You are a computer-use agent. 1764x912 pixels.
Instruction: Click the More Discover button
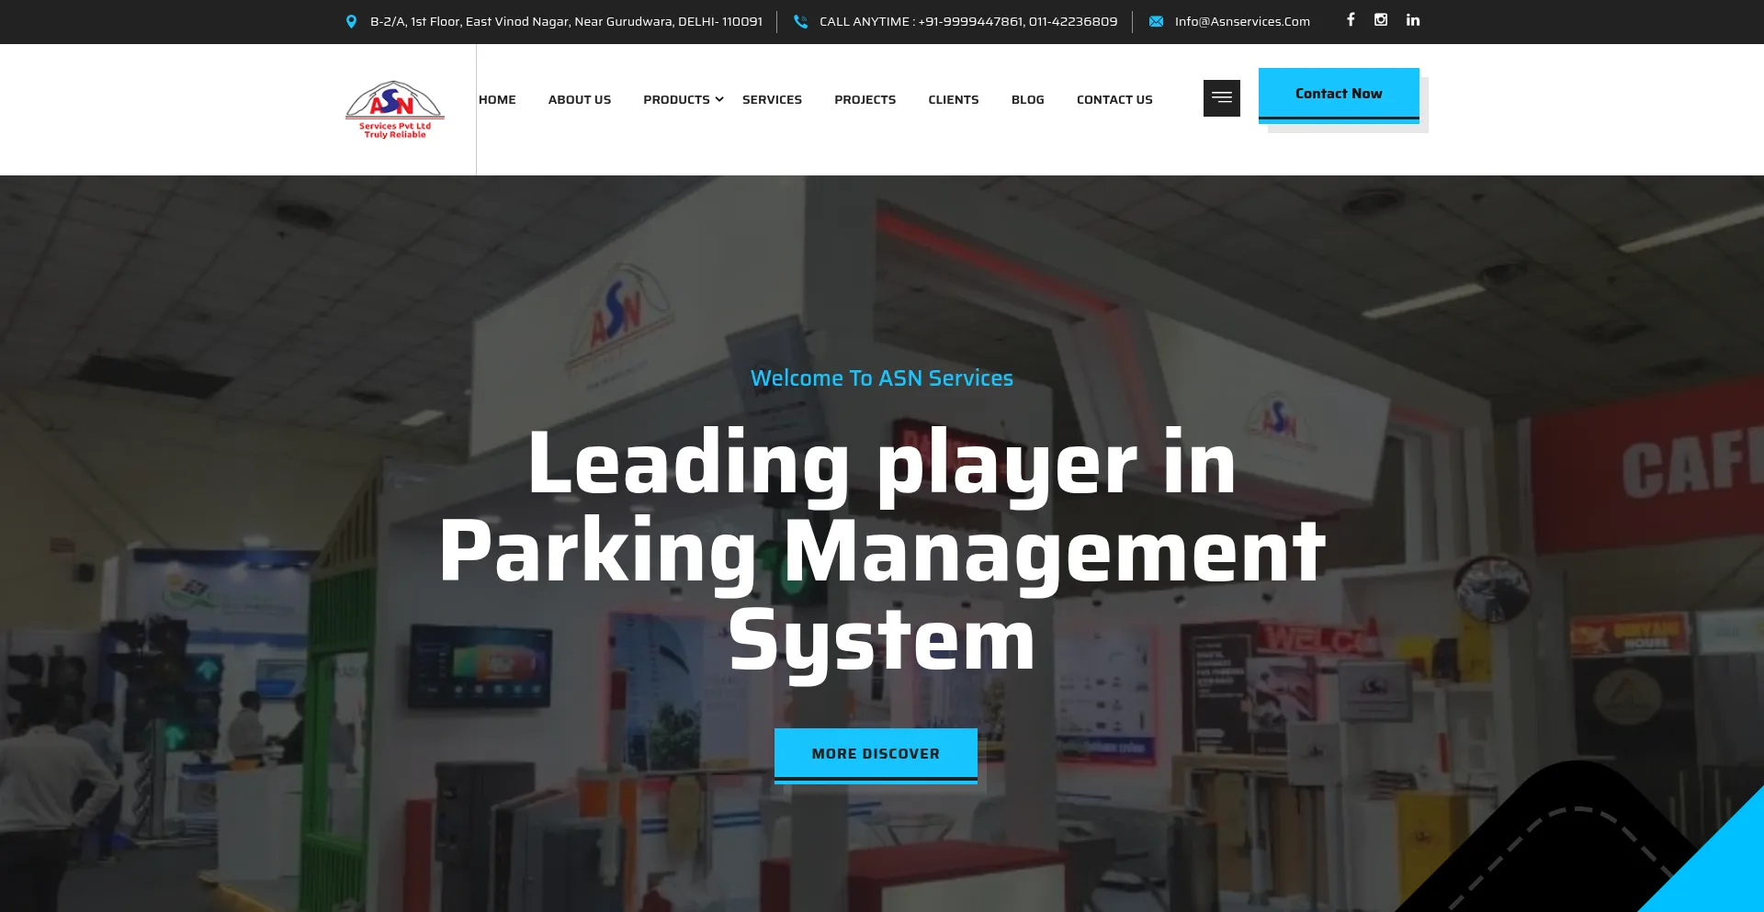pyautogui.click(x=876, y=755)
